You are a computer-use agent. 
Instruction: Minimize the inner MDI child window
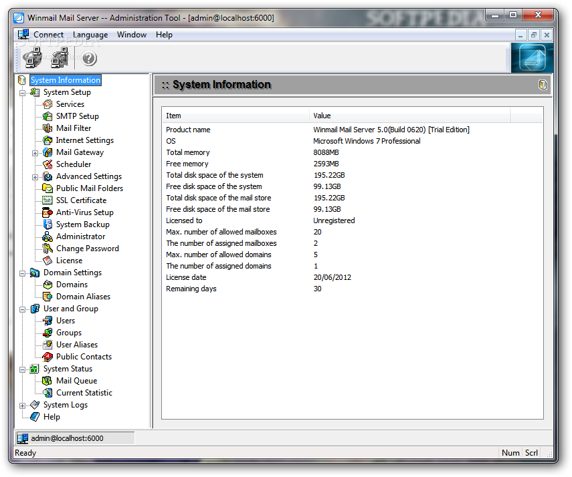[520, 35]
